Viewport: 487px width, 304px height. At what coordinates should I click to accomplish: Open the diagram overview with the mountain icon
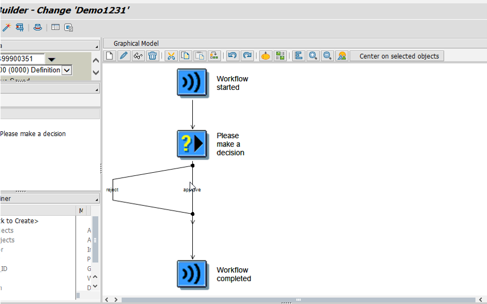coord(341,56)
